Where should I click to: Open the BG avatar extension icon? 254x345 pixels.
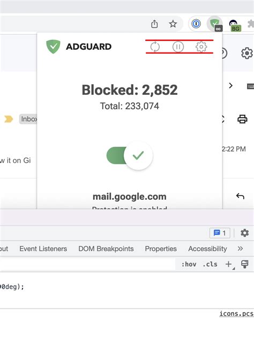234,25
